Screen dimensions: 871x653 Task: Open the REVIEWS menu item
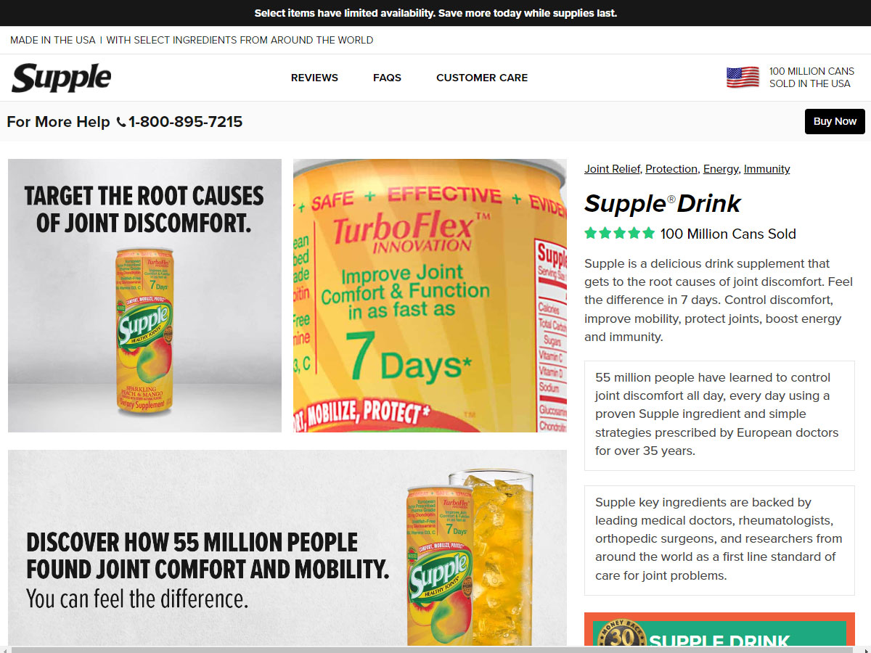tap(314, 78)
